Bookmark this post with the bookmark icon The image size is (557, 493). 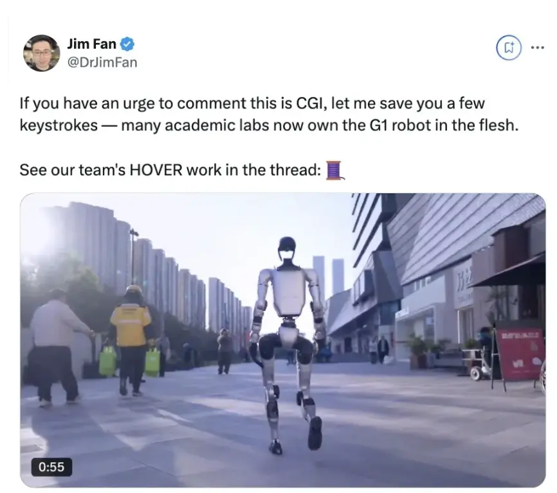(x=509, y=48)
